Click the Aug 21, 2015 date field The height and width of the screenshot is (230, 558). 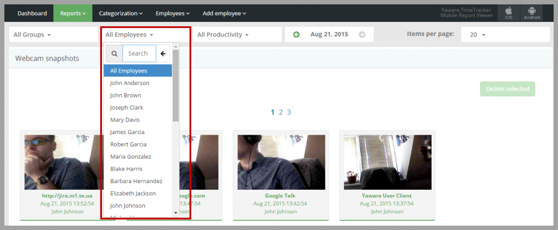(x=329, y=34)
